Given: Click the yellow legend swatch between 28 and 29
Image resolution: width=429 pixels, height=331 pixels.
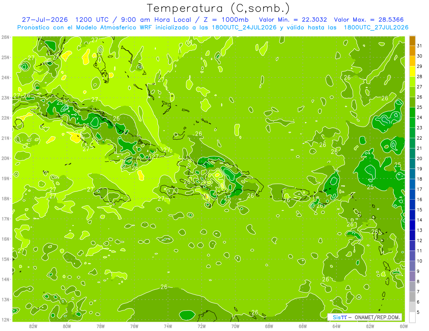Looking at the screenshot, I should coord(412,71).
